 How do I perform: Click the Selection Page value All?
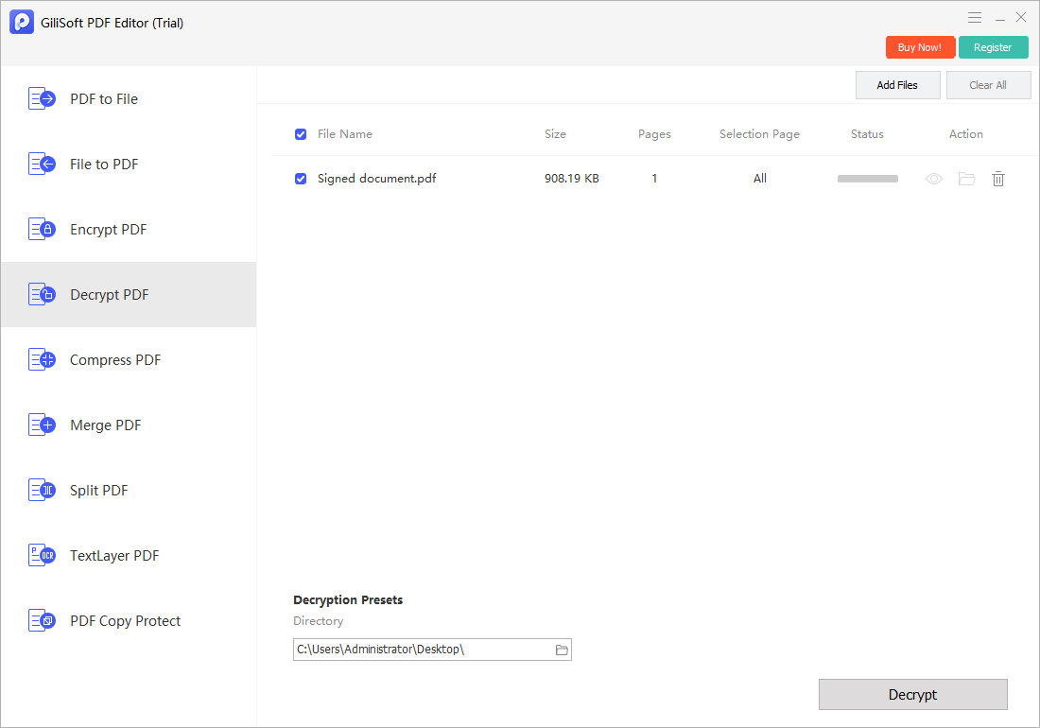point(760,179)
